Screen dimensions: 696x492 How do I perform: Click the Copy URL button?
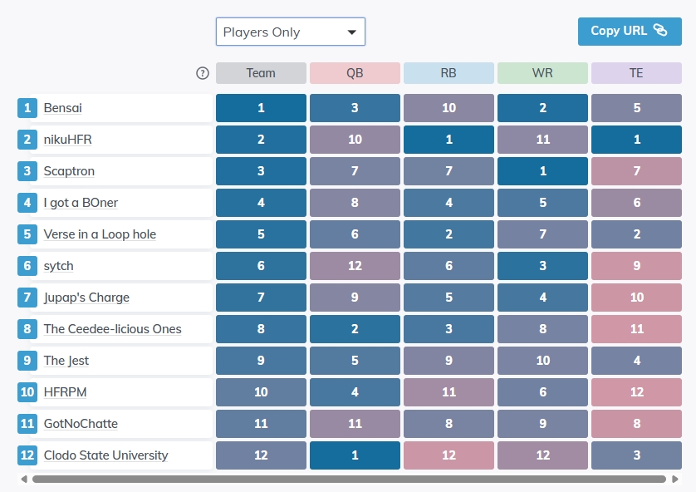(x=629, y=31)
